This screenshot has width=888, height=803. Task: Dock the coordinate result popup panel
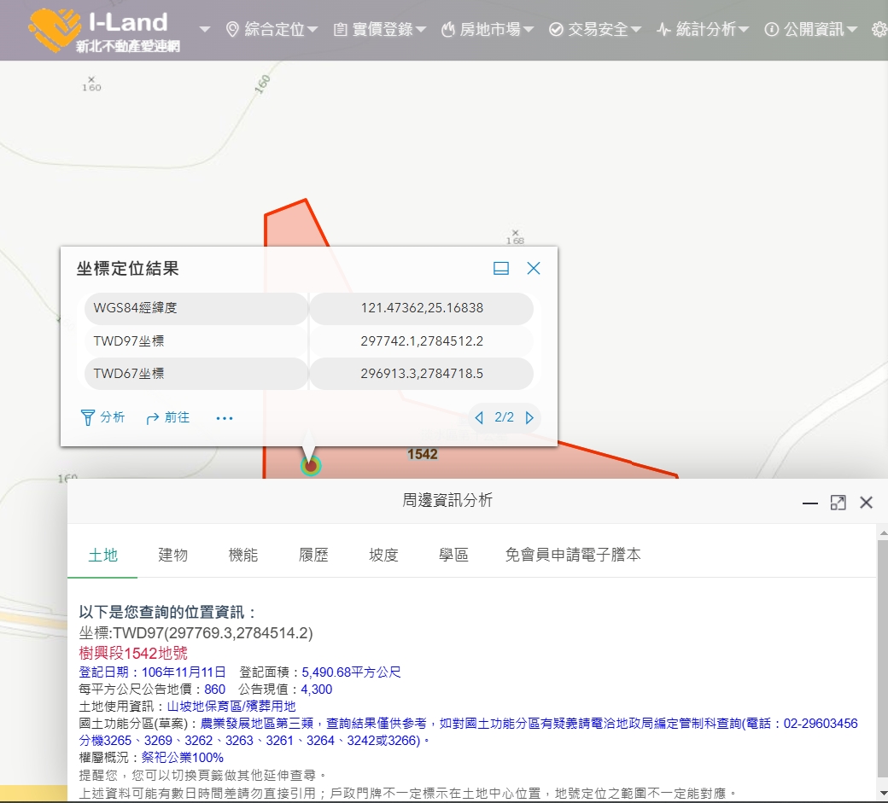point(501,269)
